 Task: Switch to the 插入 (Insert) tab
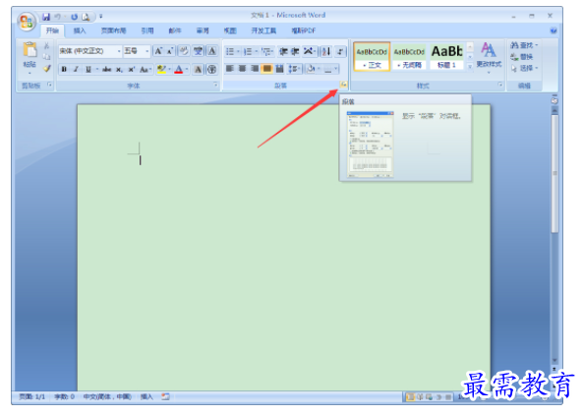pos(80,30)
